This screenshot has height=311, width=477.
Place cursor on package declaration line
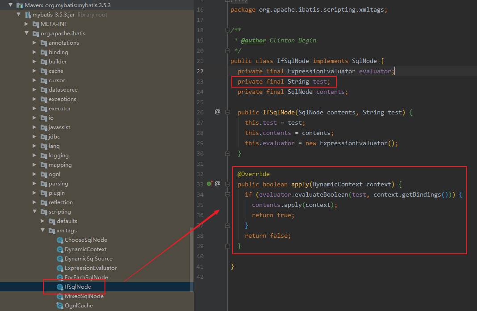[309, 10]
